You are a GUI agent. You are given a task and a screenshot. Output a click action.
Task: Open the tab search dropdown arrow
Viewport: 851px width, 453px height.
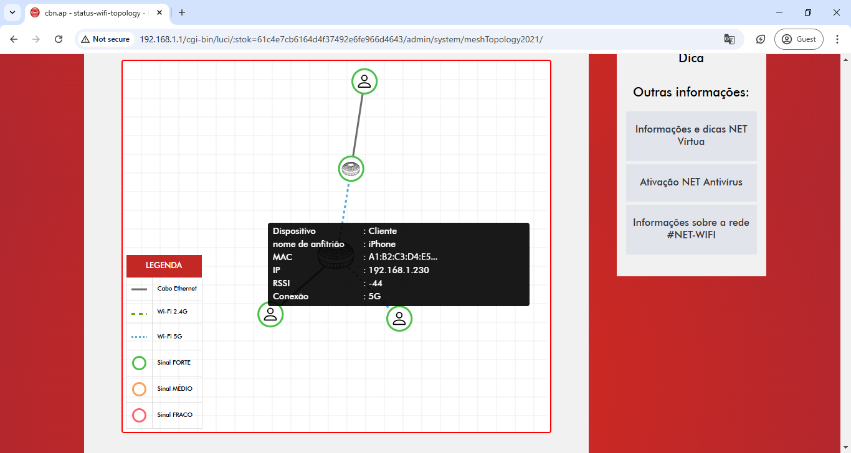pyautogui.click(x=12, y=12)
